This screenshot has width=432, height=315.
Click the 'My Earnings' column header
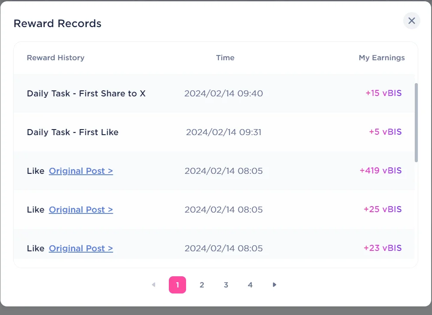(x=382, y=58)
